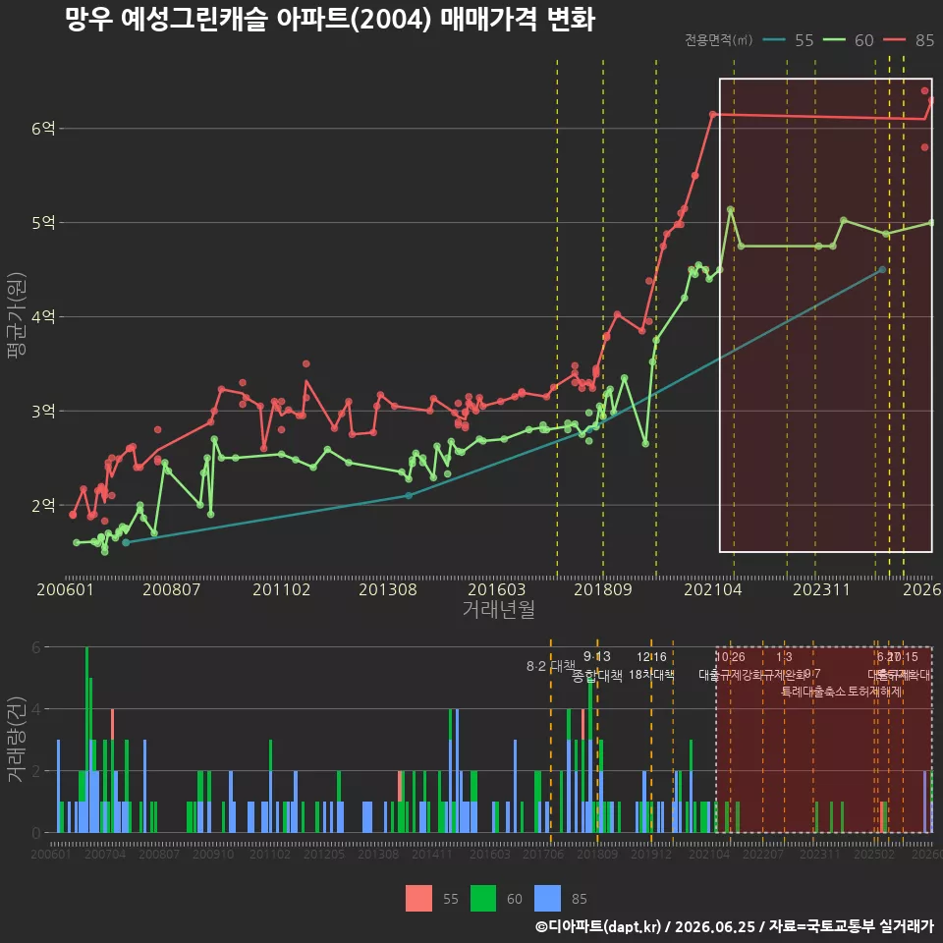Click the blue 85 swatch in bottom legend
The width and height of the screenshot is (943, 943).
pyautogui.click(x=547, y=899)
